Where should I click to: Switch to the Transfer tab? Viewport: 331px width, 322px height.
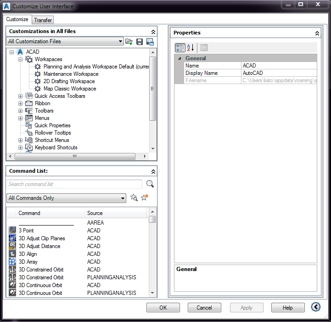43,20
